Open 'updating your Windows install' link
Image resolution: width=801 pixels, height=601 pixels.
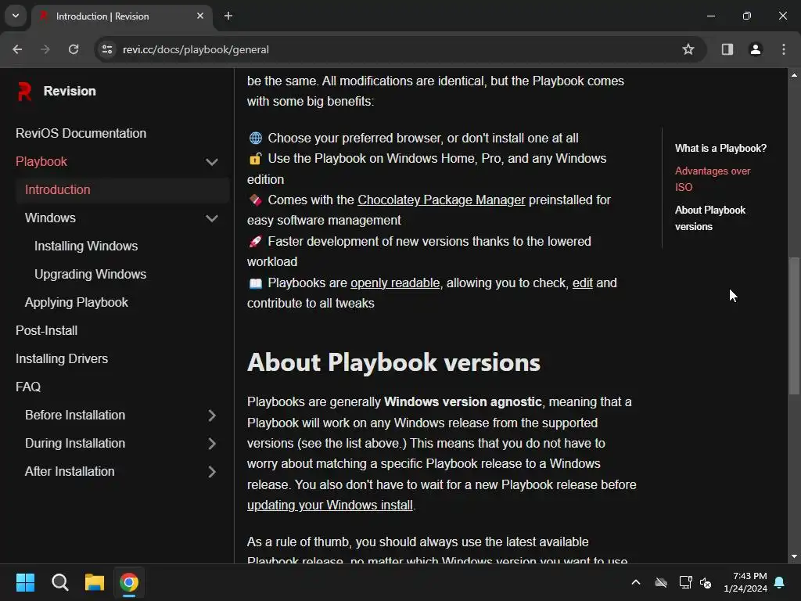pos(330,505)
